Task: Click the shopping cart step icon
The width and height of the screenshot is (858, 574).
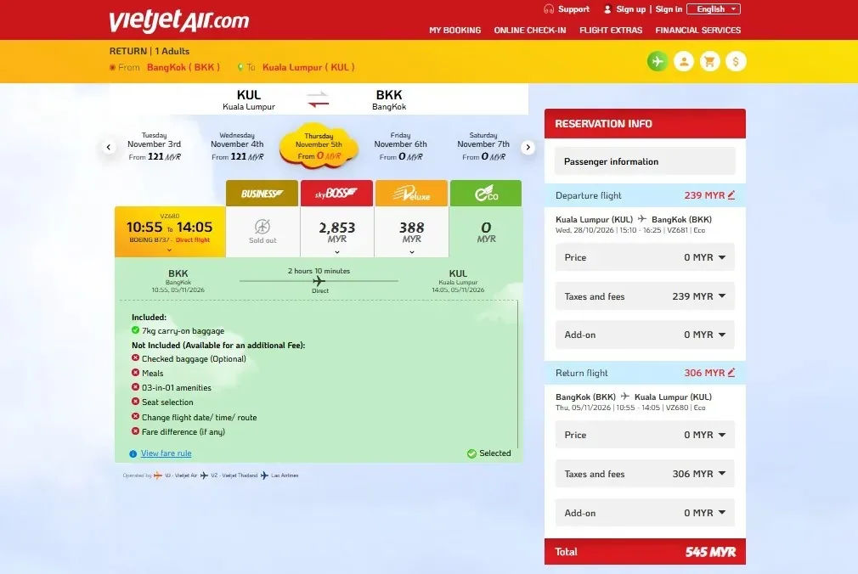Action: (709, 61)
